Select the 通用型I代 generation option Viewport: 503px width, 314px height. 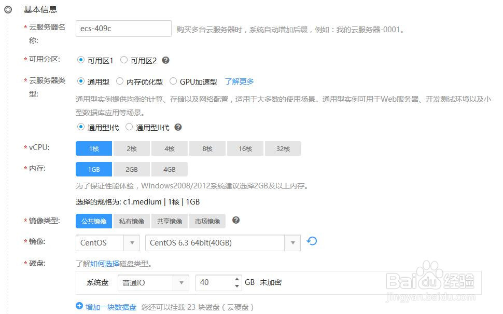(x=81, y=127)
